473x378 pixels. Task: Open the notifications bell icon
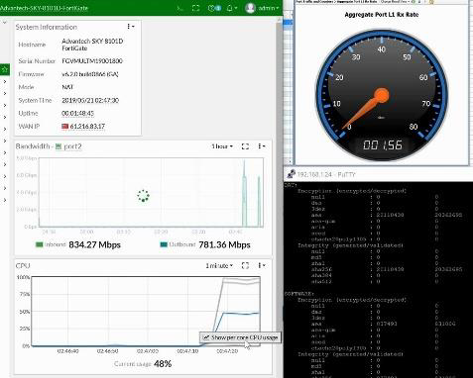point(231,8)
